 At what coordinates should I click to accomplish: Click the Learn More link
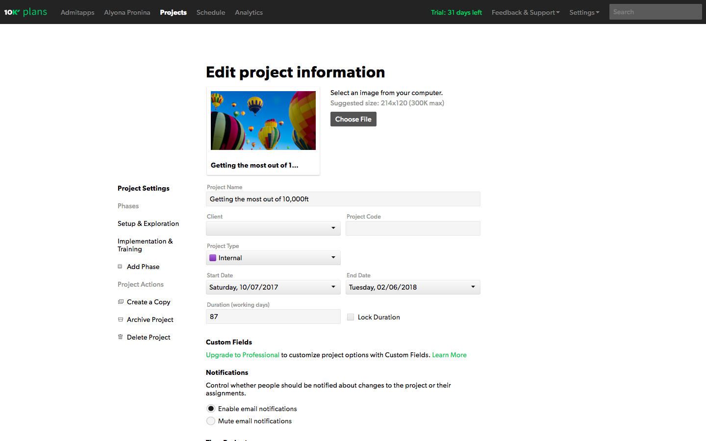[x=449, y=355]
